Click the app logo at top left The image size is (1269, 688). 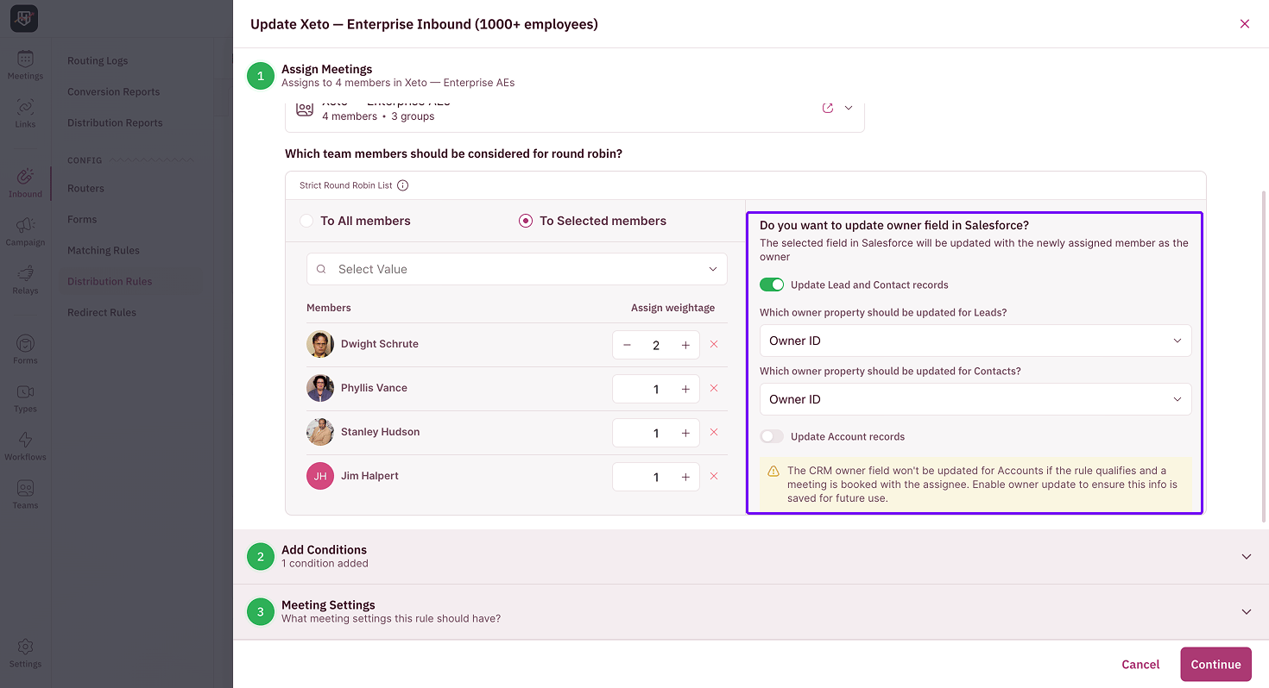[24, 19]
